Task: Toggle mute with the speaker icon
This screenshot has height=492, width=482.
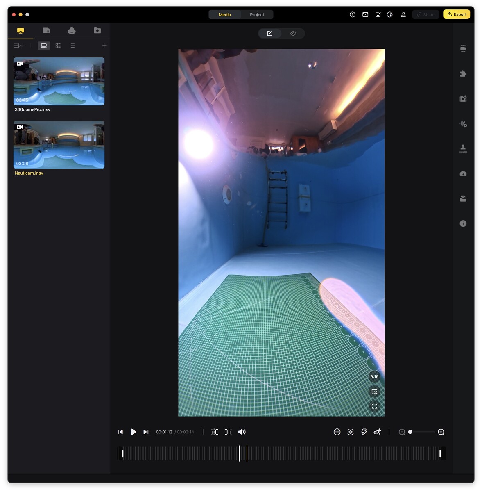Action: tap(242, 432)
